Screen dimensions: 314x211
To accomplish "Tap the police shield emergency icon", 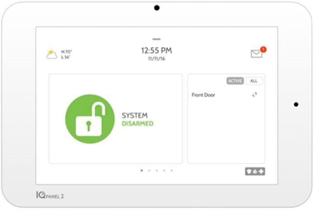I will pos(249,172).
